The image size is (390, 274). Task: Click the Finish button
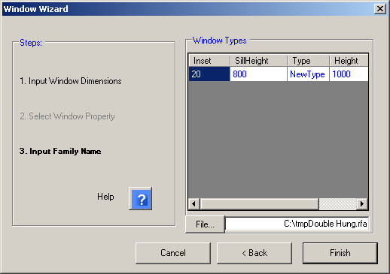(x=340, y=253)
